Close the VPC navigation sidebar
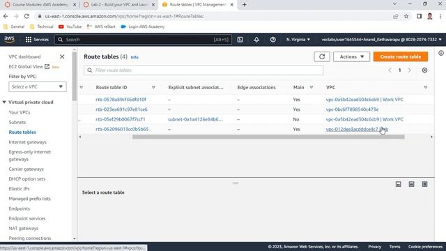Image resolution: width=446 pixels, height=251 pixels. click(x=62, y=56)
